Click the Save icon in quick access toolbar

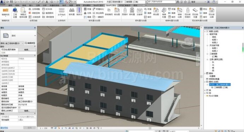click(11, 2)
